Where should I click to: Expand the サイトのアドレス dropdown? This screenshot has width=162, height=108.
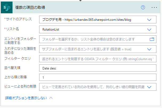(149, 20)
